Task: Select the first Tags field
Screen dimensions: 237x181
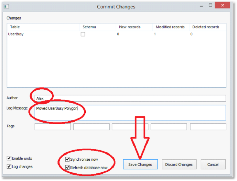Action: point(53,127)
